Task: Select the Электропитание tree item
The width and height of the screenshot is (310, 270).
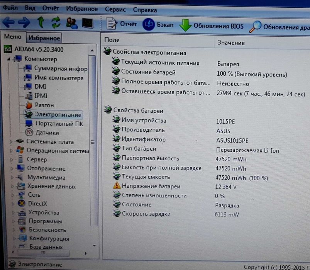Action: pyautogui.click(x=53, y=114)
